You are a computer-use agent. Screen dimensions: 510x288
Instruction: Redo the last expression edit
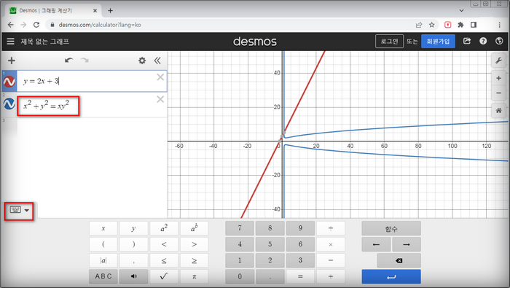[x=85, y=61]
